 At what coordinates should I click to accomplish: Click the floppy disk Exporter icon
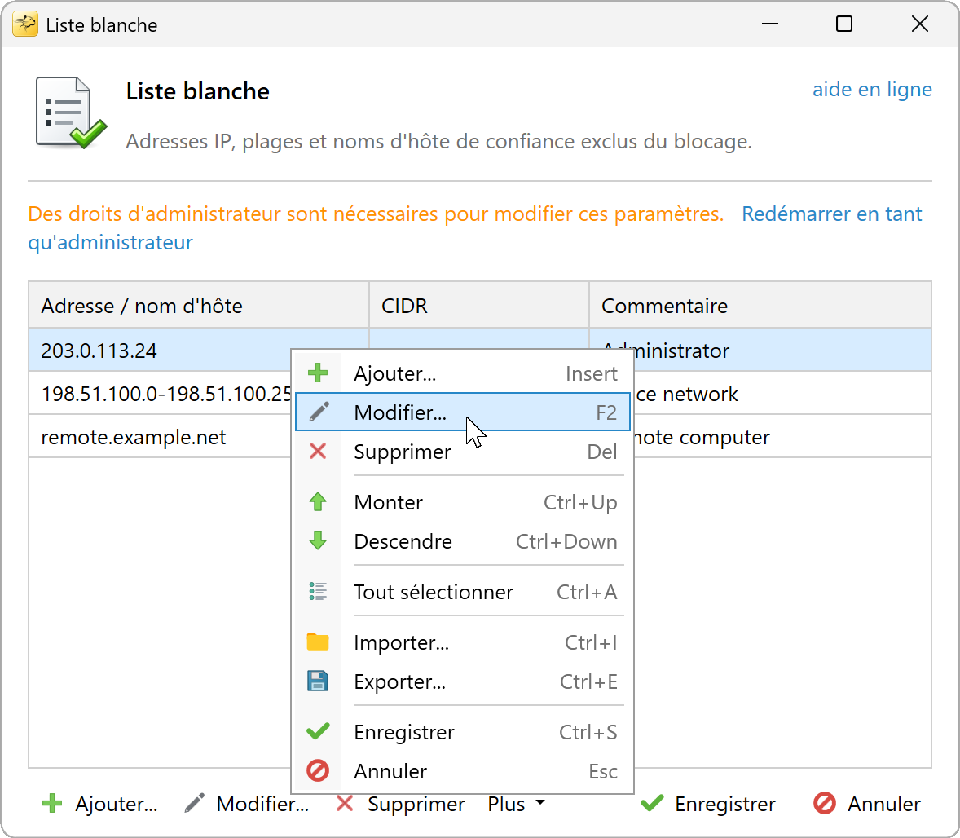(x=318, y=681)
